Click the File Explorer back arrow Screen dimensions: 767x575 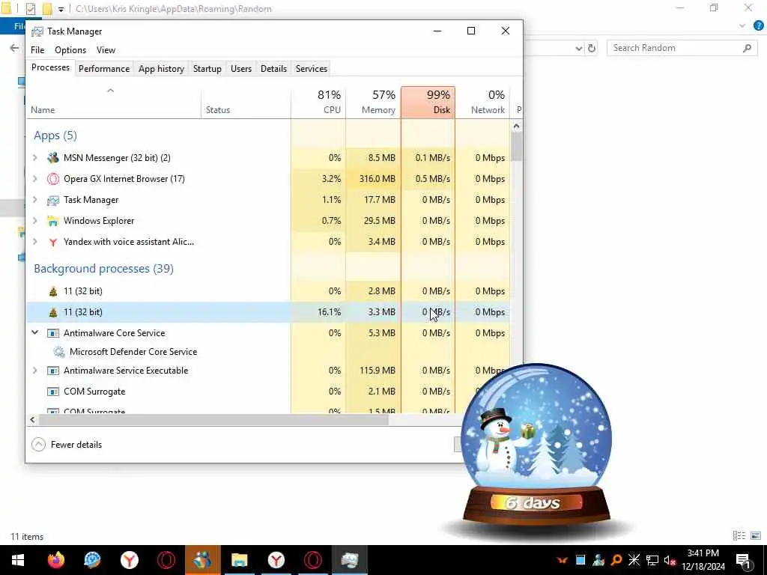pos(14,48)
